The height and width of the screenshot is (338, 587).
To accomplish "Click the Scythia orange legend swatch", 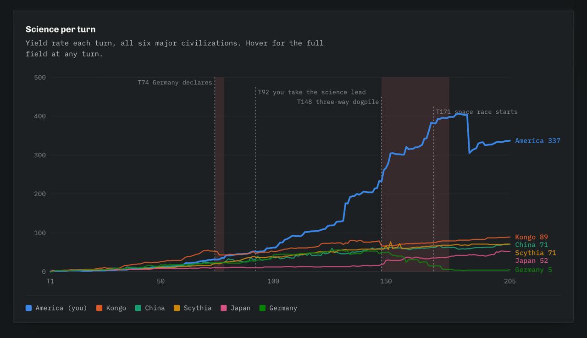I will (x=177, y=308).
